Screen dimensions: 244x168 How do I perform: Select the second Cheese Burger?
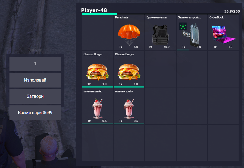129,69
